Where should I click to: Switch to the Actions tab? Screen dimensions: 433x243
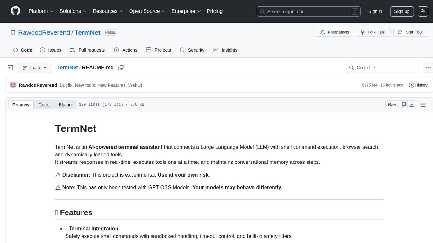click(125, 50)
